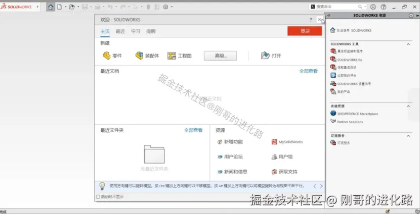
Task: Open the first red-cube 属性标签 tool icon
Action: click(x=333, y=51)
